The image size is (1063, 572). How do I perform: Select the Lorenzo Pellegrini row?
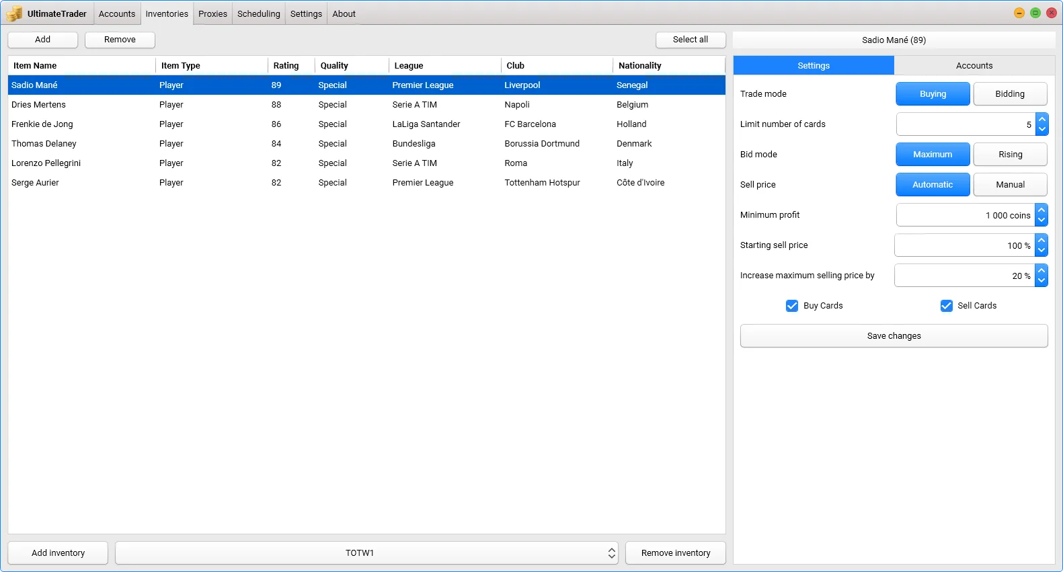pos(366,163)
